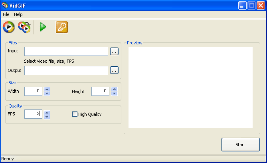
Task: Minimize the VidGIF window
Action: pyautogui.click(x=242, y=6)
